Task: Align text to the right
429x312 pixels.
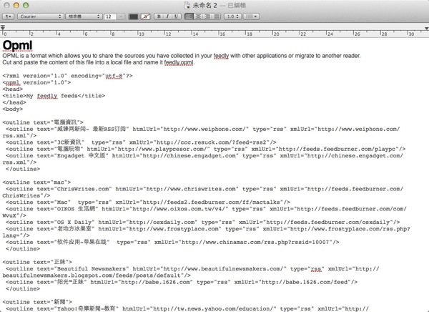Action: (207, 16)
